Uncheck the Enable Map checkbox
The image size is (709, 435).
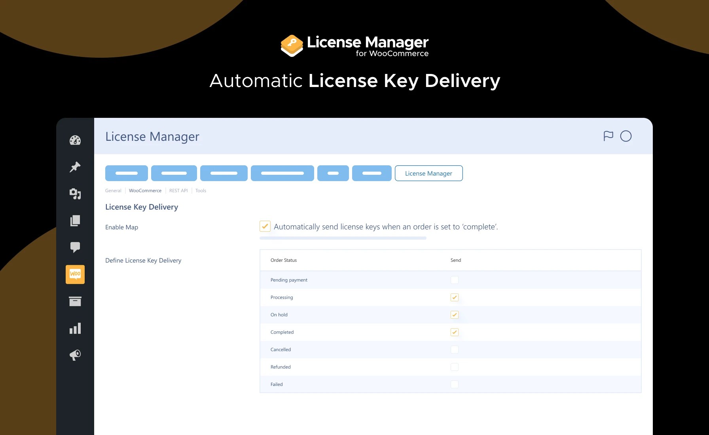coord(265,226)
